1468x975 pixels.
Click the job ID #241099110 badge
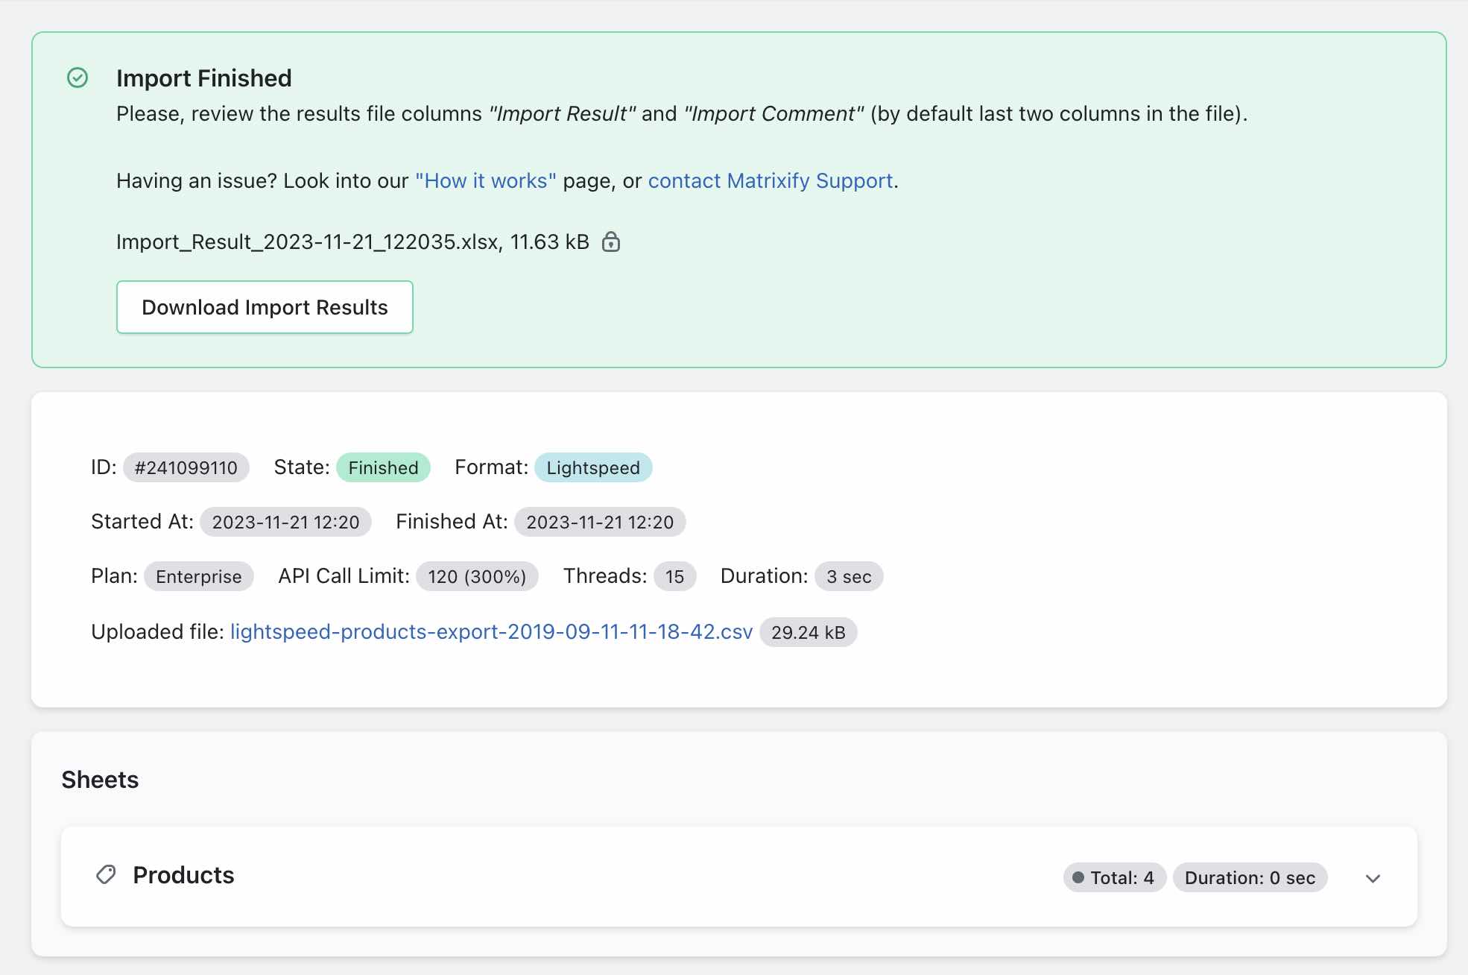186,467
